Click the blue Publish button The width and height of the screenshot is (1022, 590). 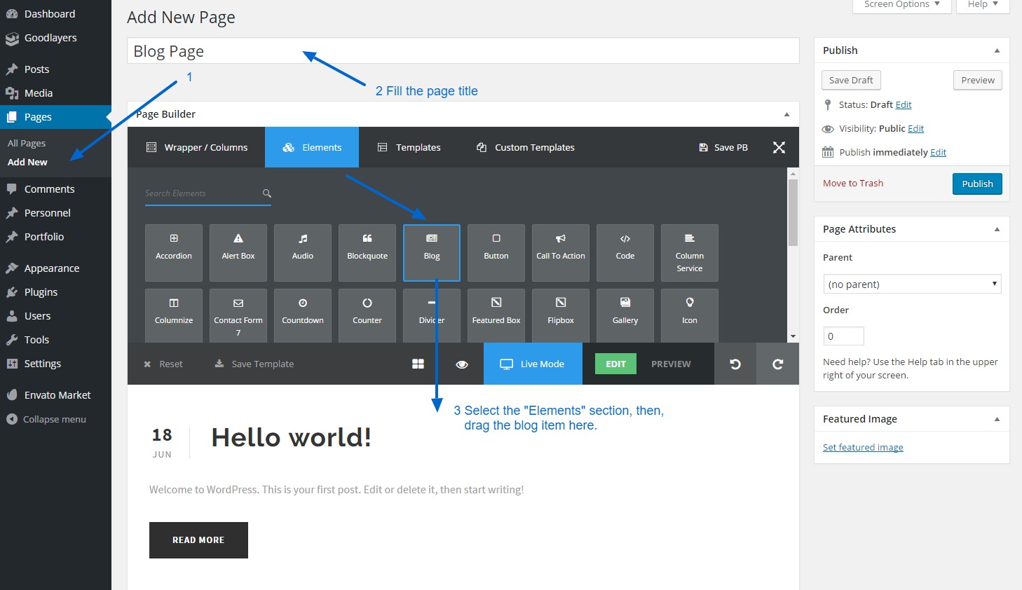coord(977,184)
